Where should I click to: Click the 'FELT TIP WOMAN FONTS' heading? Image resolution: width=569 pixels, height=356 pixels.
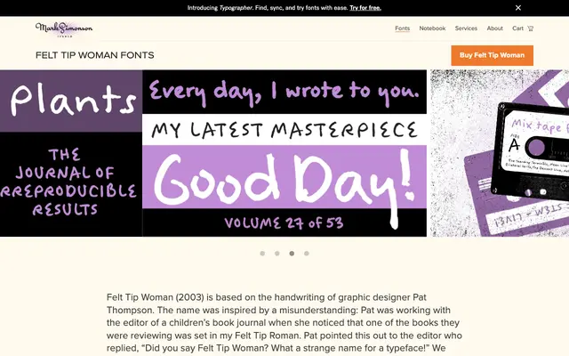95,55
